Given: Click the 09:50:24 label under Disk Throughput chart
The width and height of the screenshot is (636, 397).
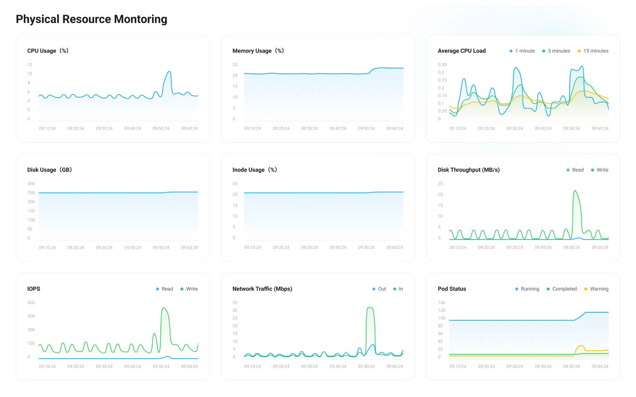Looking at the screenshot, I should [x=572, y=247].
